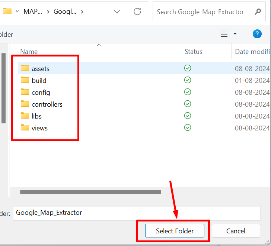This screenshot has width=271, height=246.
Task: Click the 08-08-2024 date of assets
Action: 252,69
